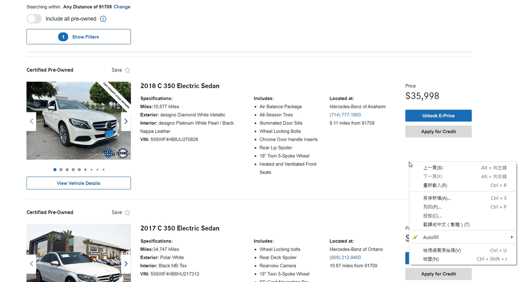The height and width of the screenshot is (282, 532).
Task: Expand the Autofill submenu arrow
Action: (x=512, y=237)
